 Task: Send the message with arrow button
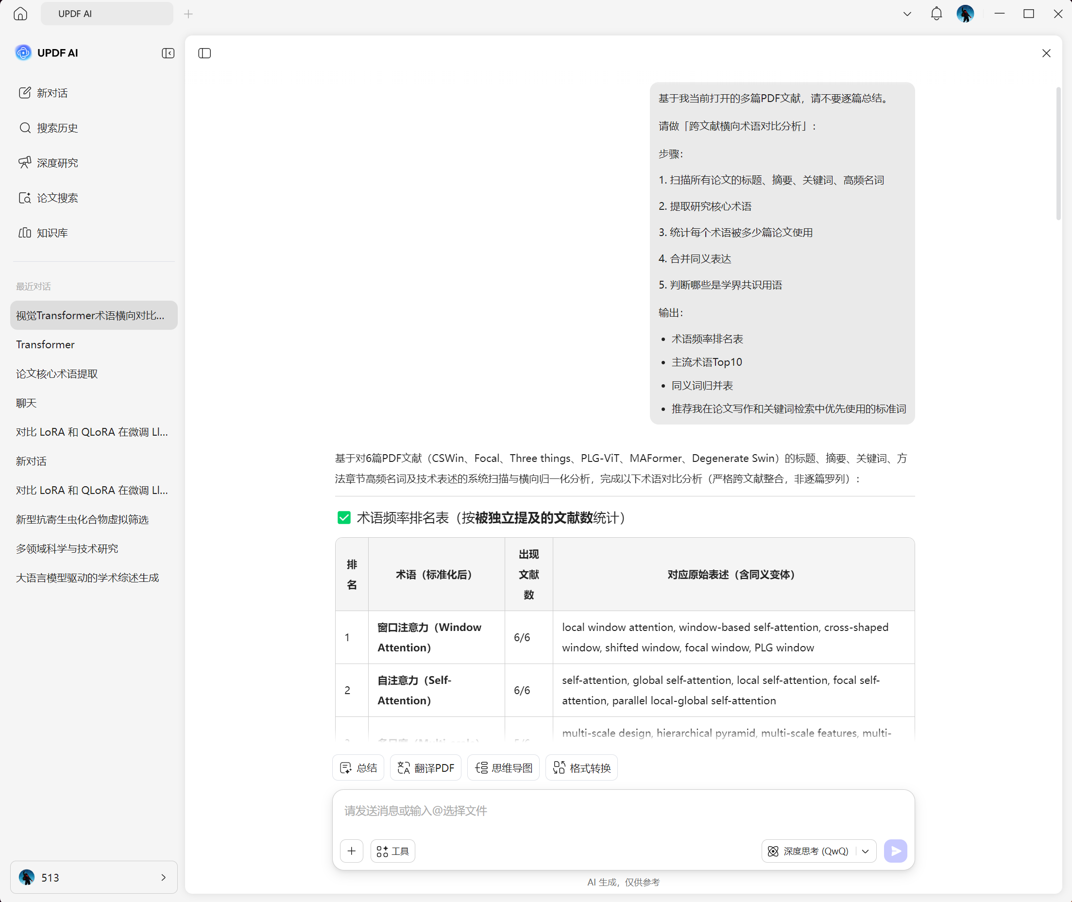pos(895,851)
